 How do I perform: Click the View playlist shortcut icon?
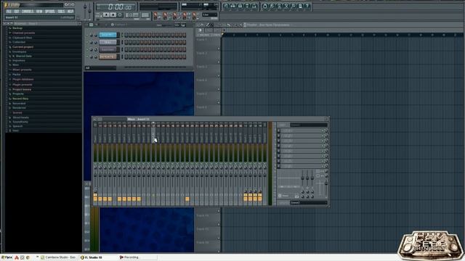(x=226, y=6)
